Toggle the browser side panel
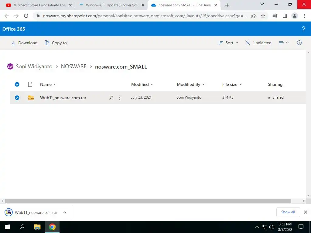311x233 pixels. pyautogui.click(x=285, y=16)
